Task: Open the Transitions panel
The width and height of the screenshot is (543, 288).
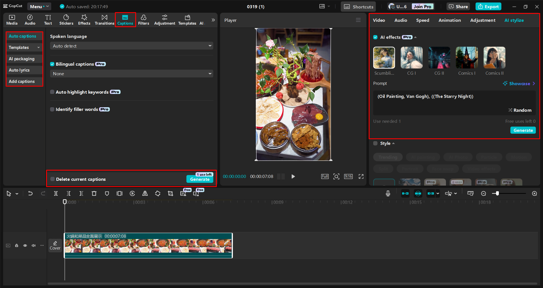Action: (104, 20)
